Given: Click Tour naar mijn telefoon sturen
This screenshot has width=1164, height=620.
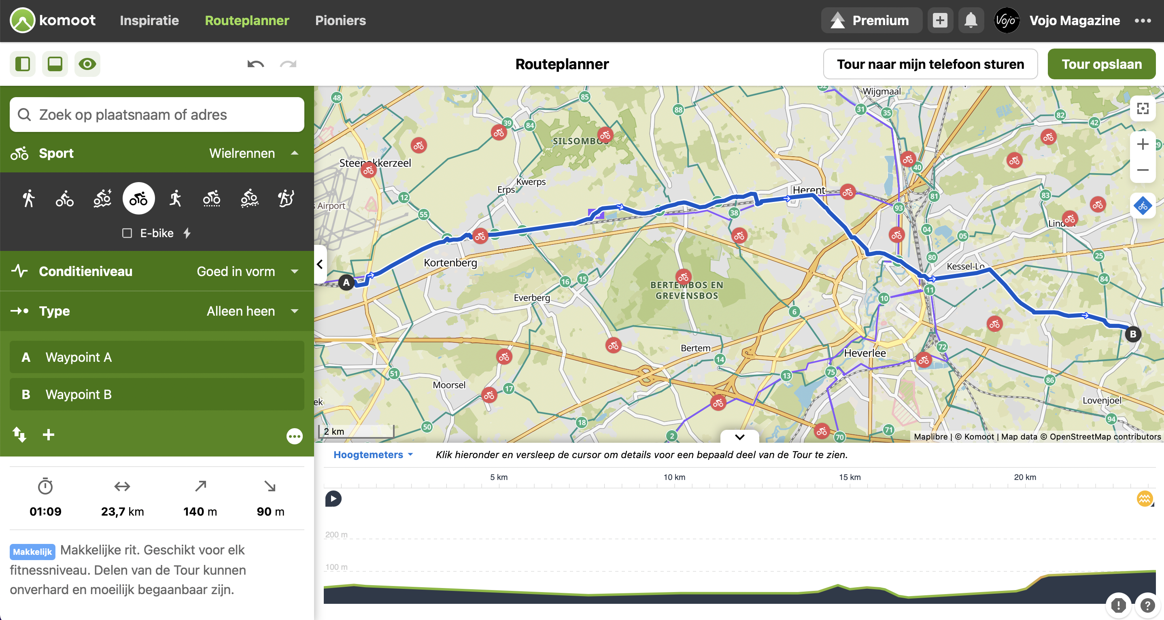Looking at the screenshot, I should 930,64.
